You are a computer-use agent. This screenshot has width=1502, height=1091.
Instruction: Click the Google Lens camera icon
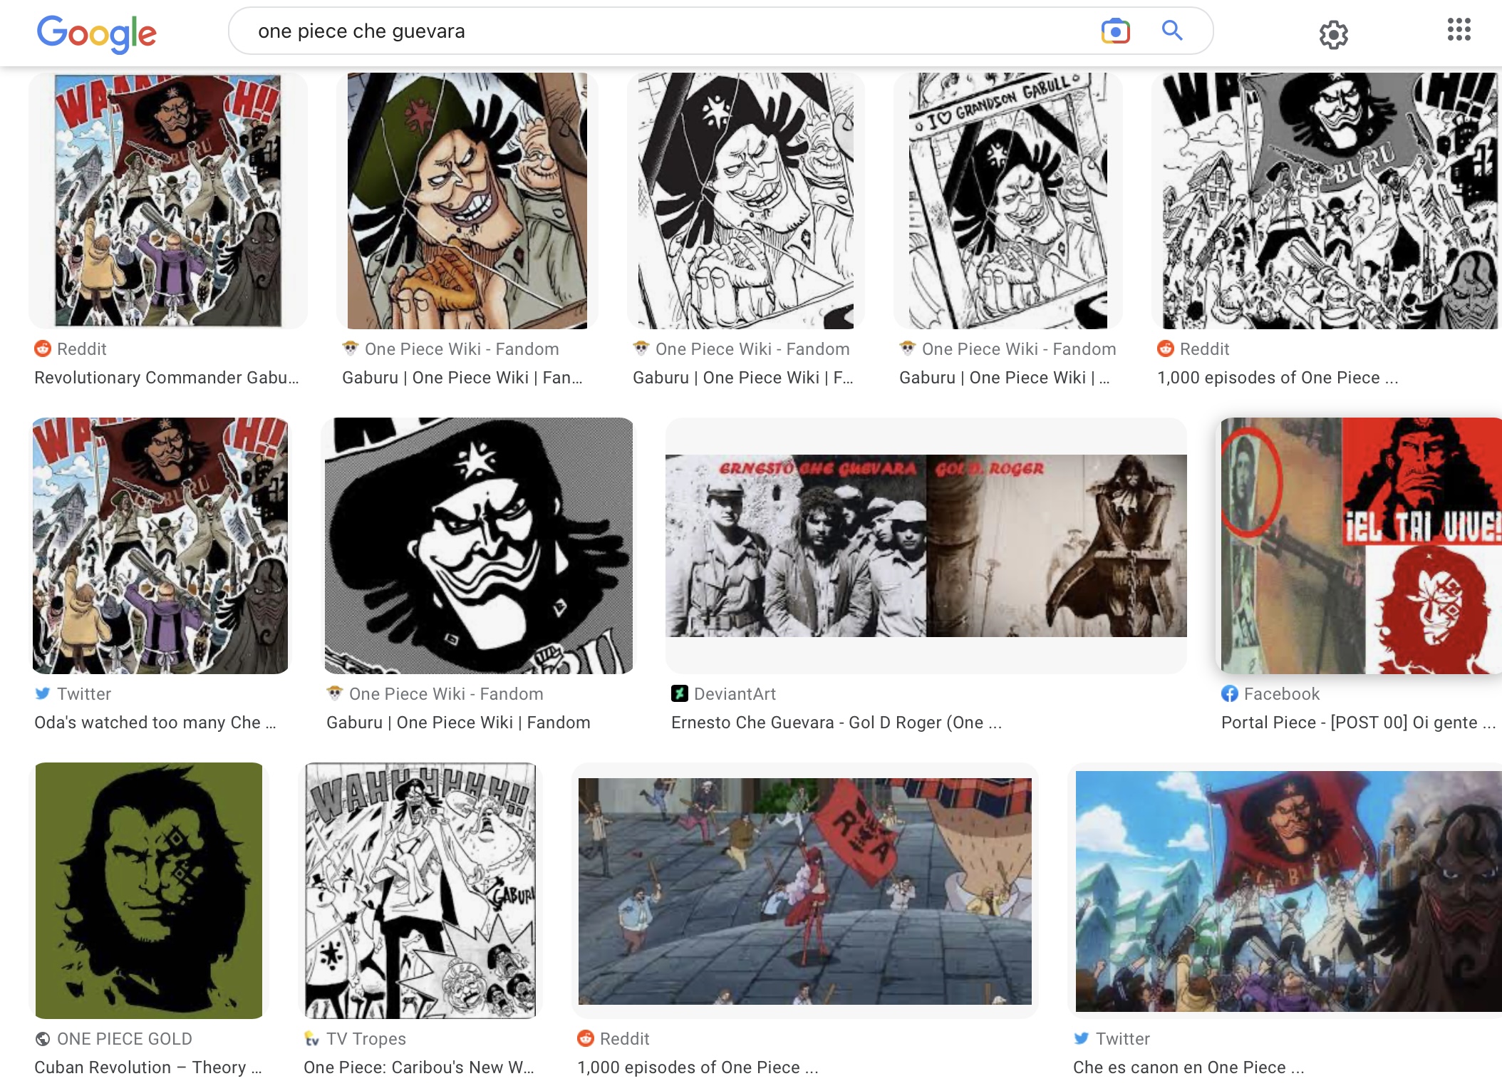pos(1115,31)
